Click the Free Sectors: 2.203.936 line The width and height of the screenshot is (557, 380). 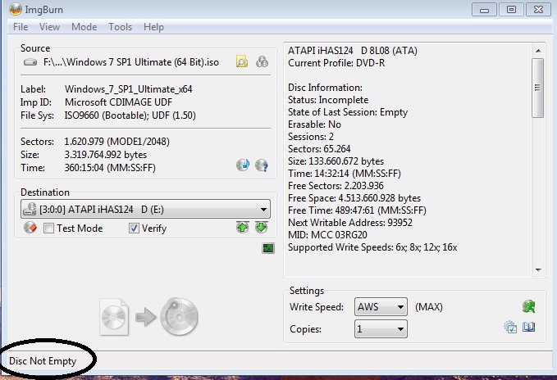tap(336, 186)
